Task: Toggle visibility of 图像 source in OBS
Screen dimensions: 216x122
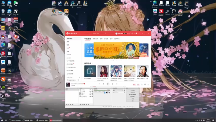Action: 90,95
